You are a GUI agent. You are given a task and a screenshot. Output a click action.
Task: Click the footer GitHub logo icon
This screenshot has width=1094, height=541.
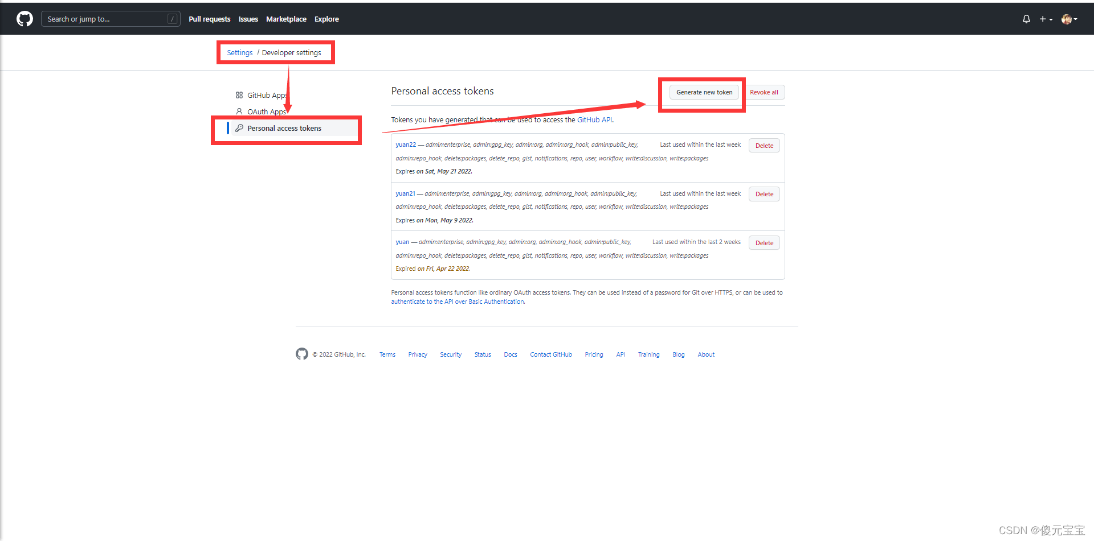click(302, 354)
